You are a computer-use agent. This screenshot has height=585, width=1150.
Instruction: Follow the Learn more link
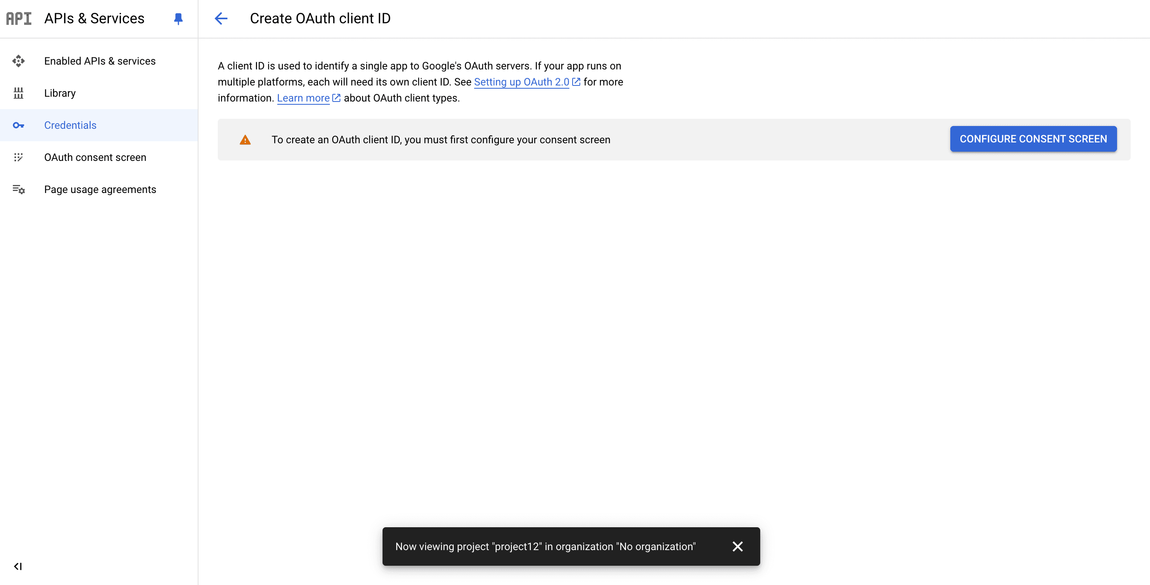click(303, 98)
